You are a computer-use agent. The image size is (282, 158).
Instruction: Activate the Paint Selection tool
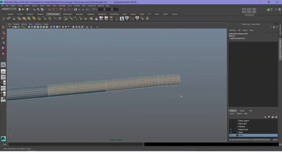pos(3,38)
